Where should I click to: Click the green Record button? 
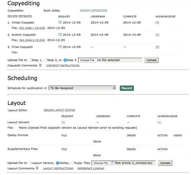click(127, 88)
